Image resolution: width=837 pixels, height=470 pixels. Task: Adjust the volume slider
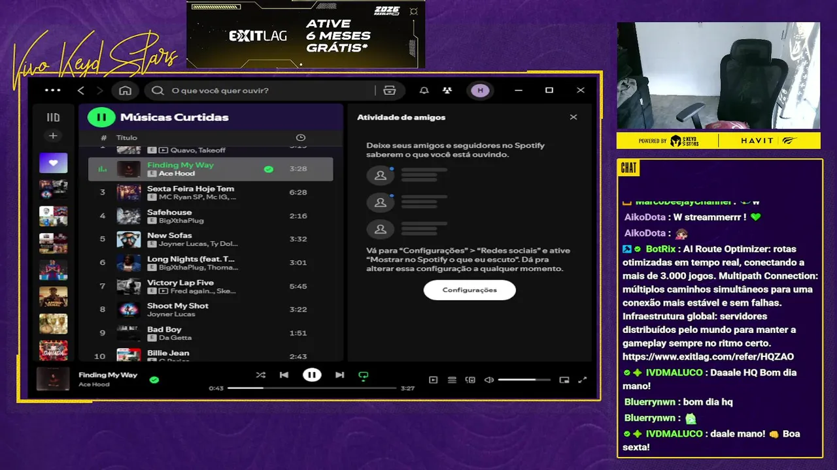click(x=524, y=380)
